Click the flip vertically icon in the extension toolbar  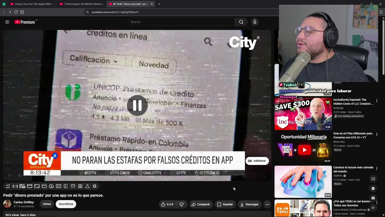(x=73, y=186)
